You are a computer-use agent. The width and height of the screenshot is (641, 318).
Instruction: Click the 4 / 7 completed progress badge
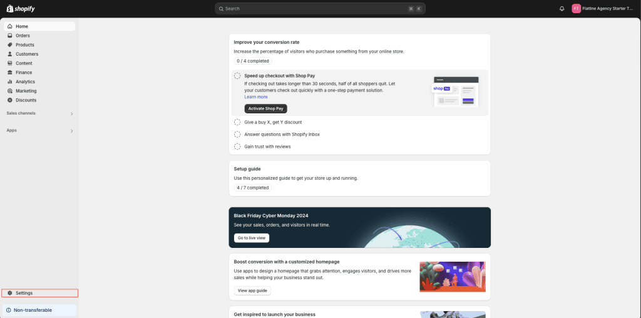(x=253, y=188)
